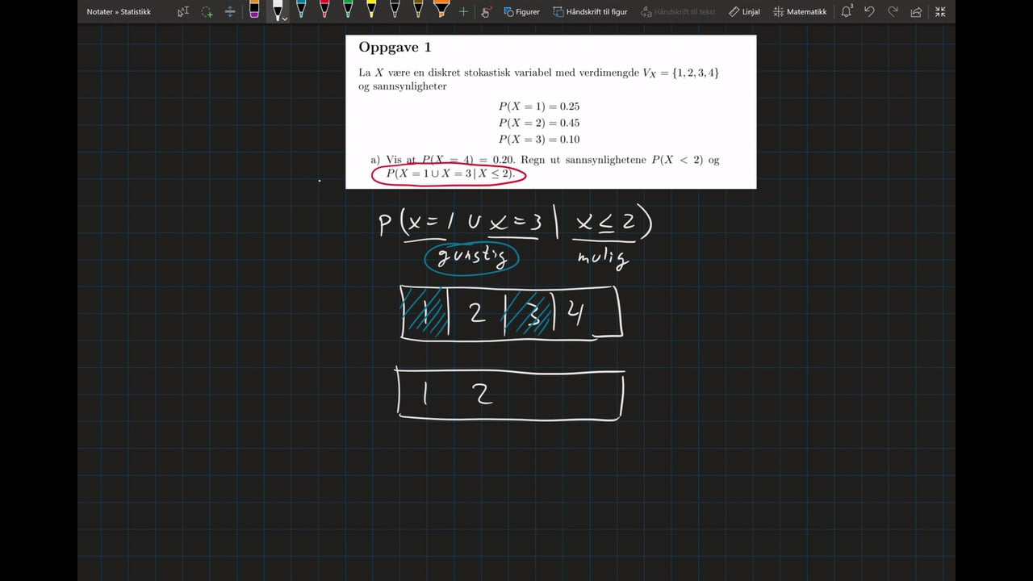
Task: Select the orange highlighter
Action: pyautogui.click(x=441, y=10)
